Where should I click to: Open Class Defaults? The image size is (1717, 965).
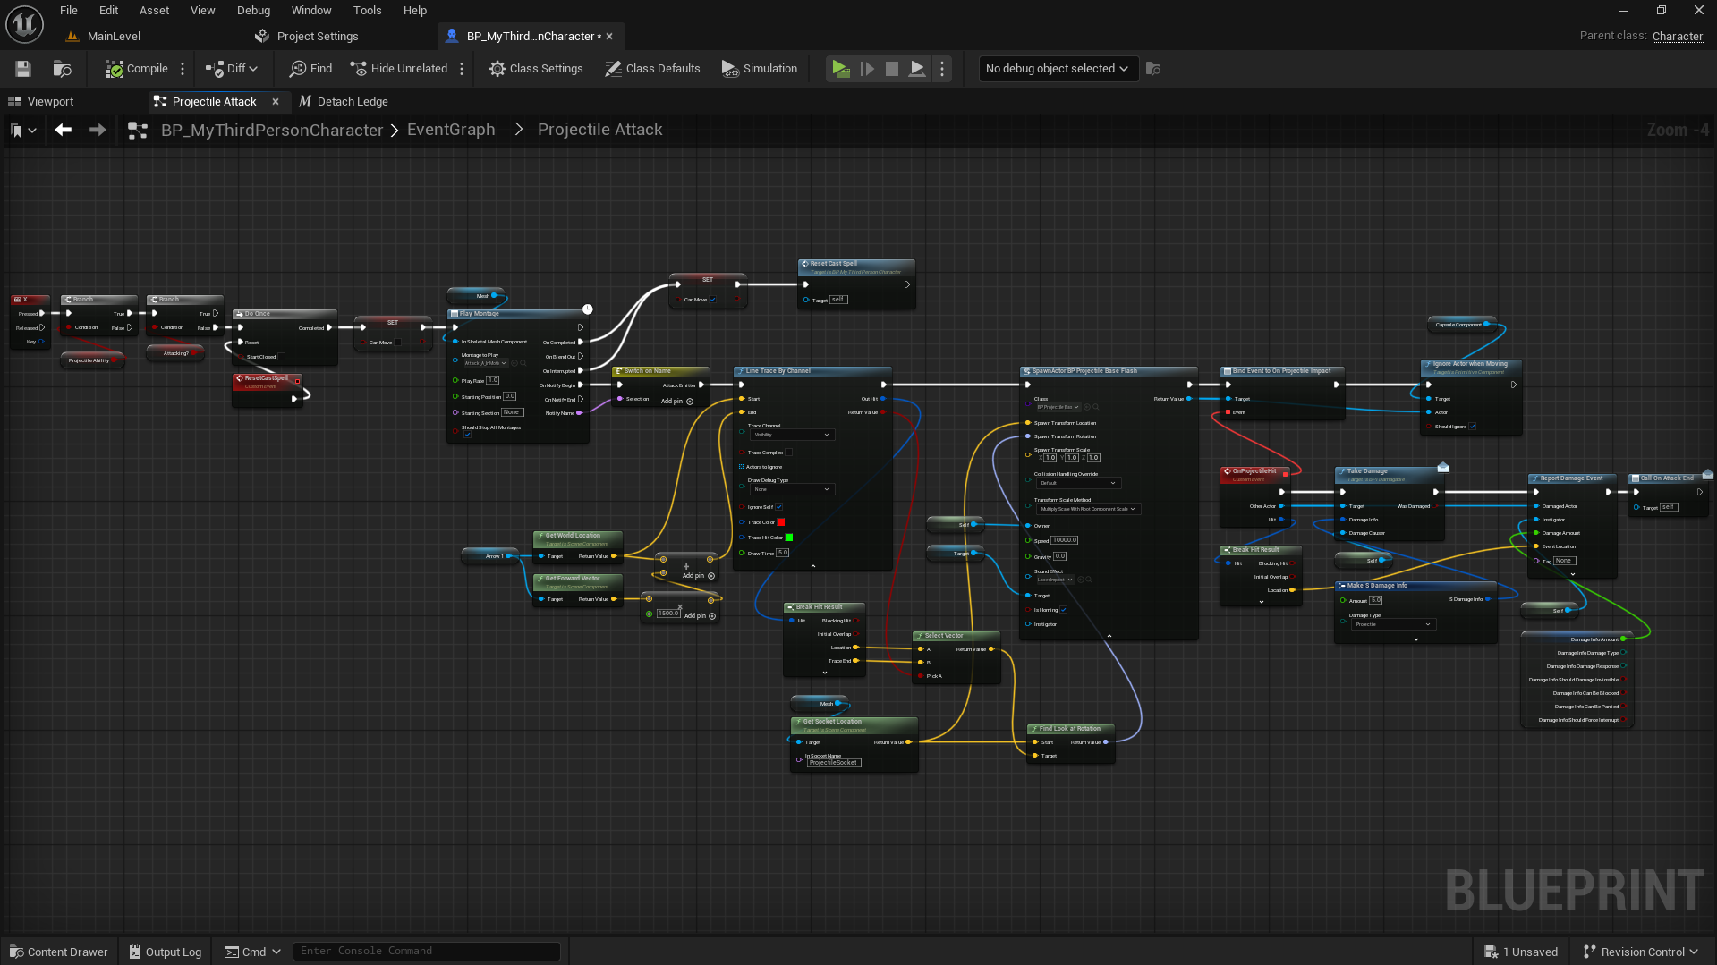(x=652, y=69)
